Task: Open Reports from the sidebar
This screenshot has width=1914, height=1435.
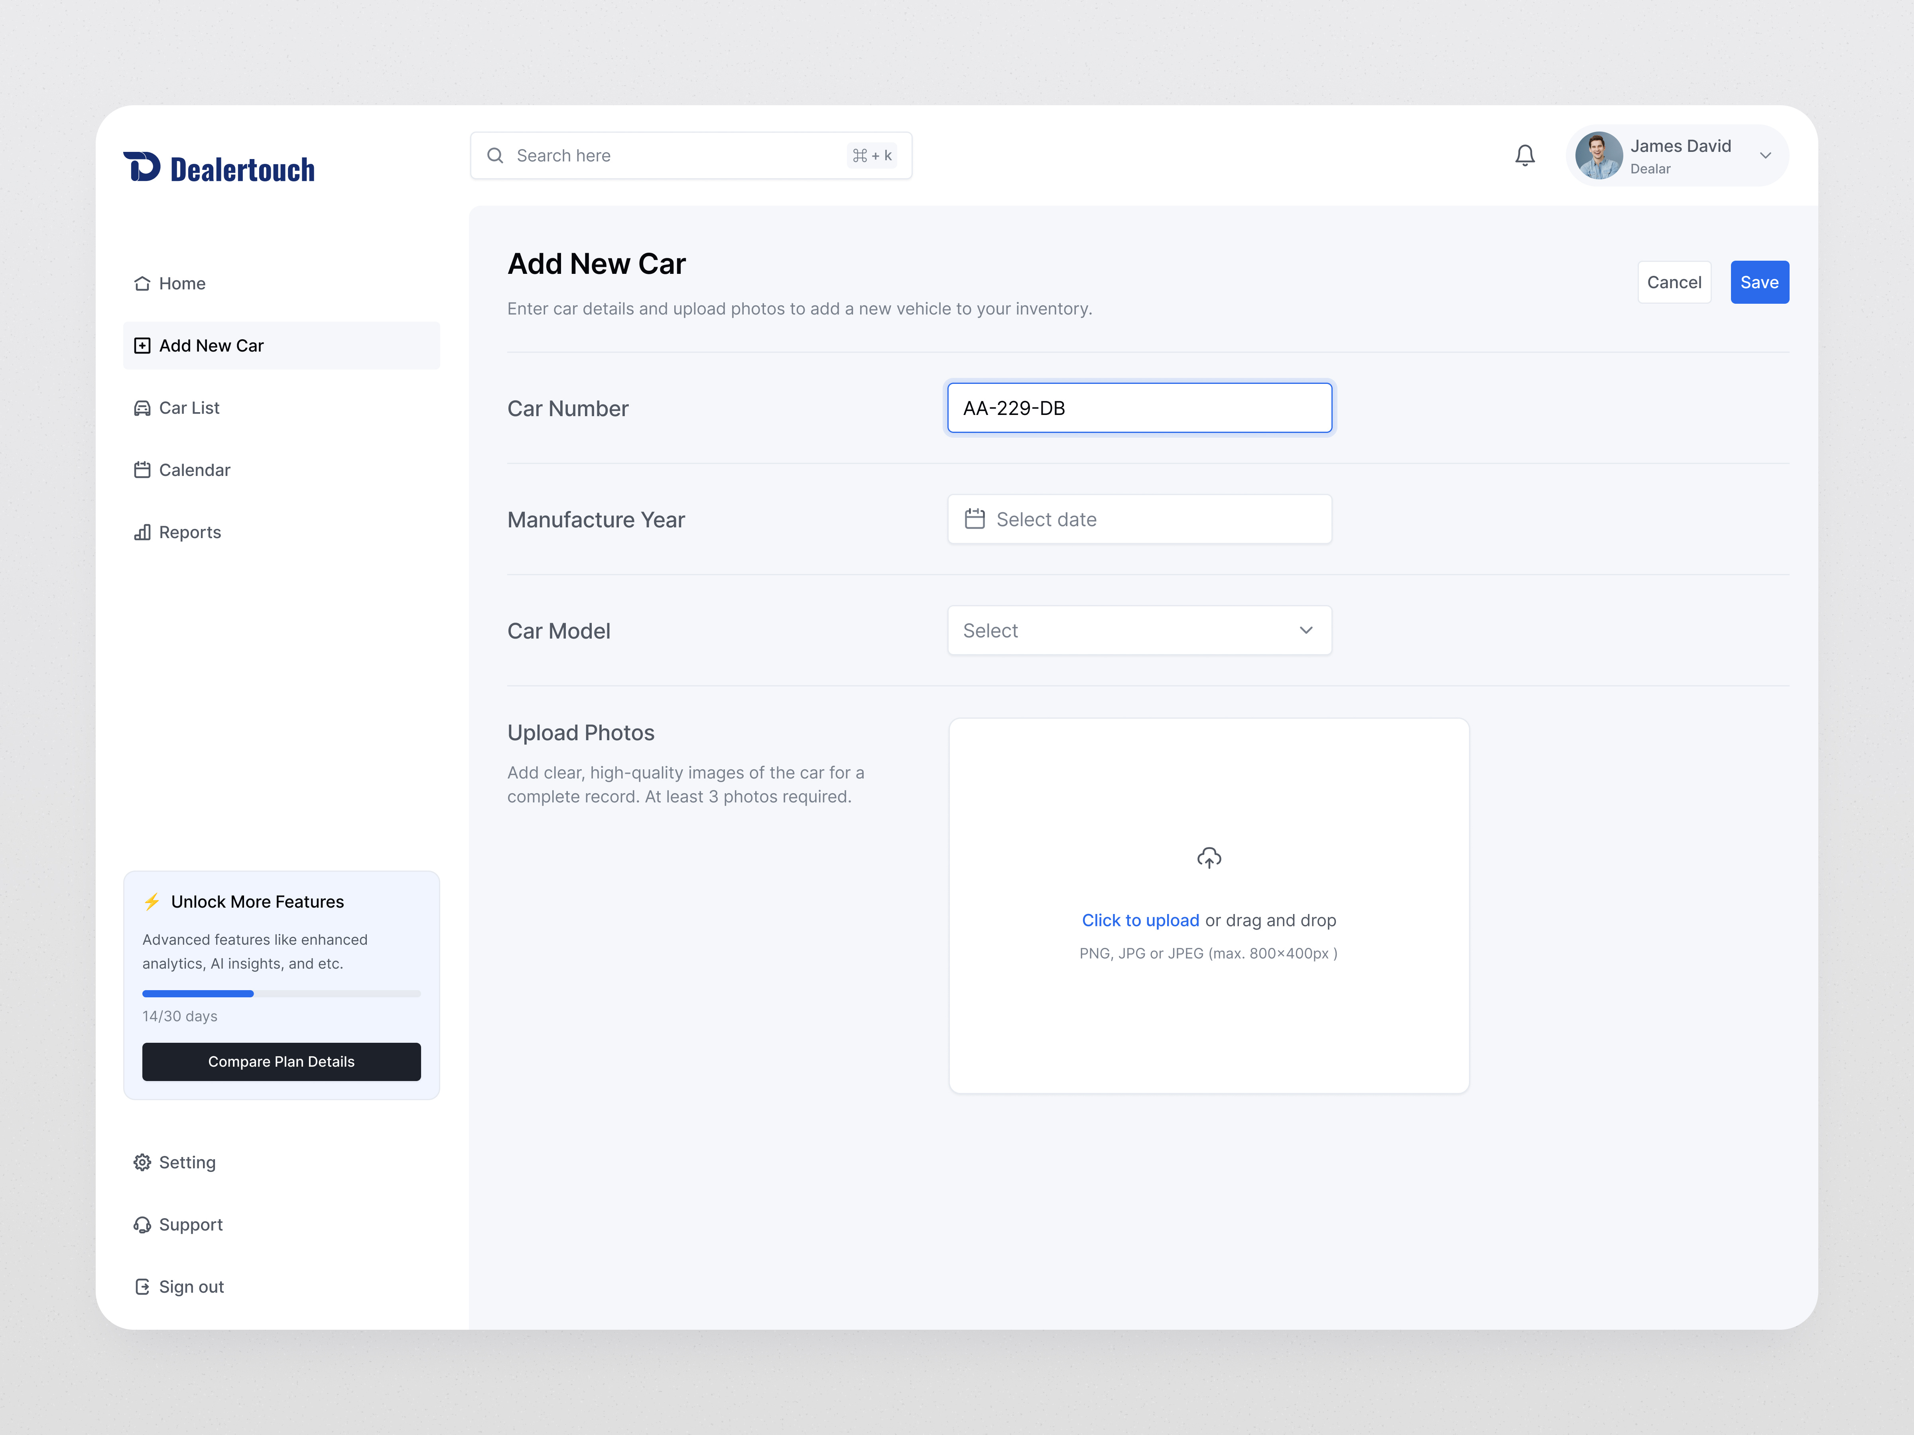Action: click(x=189, y=532)
